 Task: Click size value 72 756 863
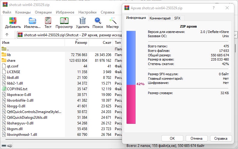(x=79, y=55)
